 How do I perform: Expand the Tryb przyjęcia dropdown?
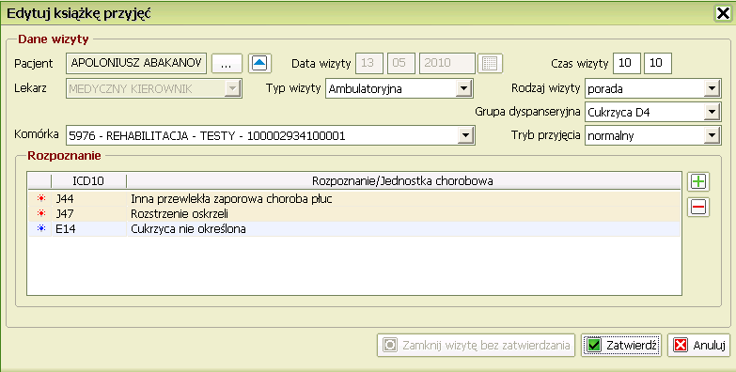point(712,135)
